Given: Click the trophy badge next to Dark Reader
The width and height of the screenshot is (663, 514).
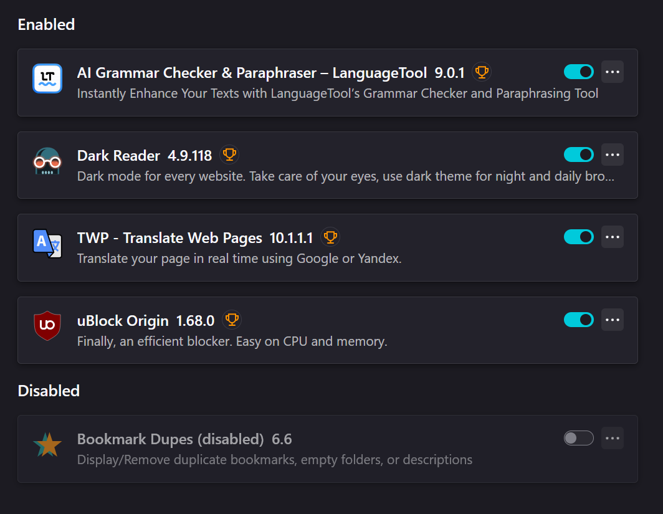Looking at the screenshot, I should [229, 155].
